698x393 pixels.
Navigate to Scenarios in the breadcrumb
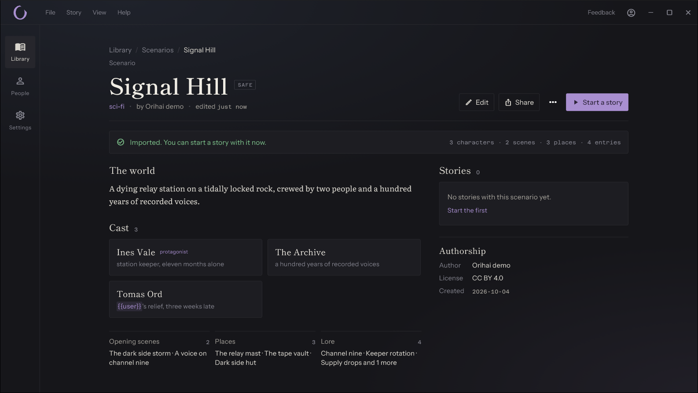(x=158, y=50)
